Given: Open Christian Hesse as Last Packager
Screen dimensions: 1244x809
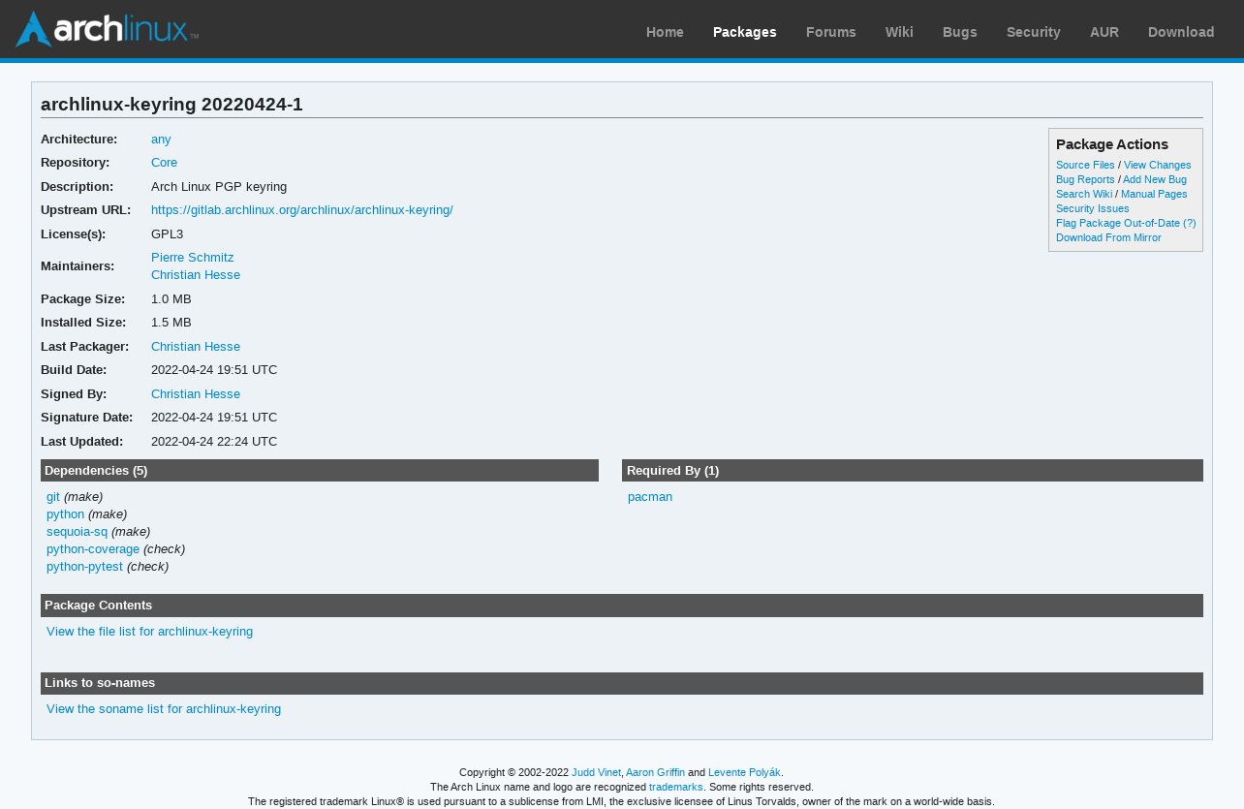Looking at the screenshot, I should [x=195, y=347].
